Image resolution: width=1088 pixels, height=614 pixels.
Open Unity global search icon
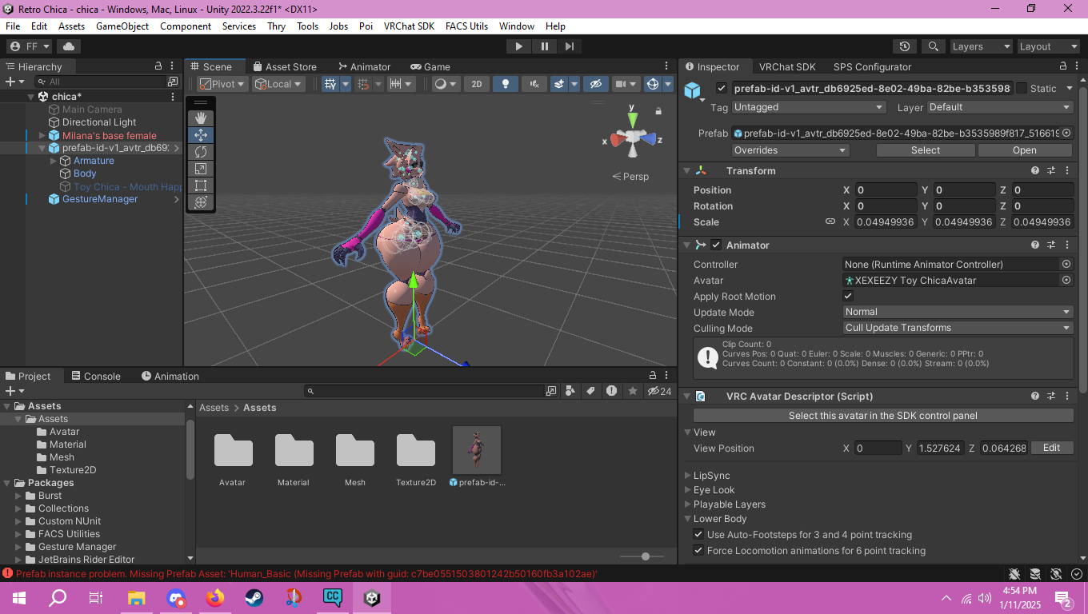click(x=934, y=46)
